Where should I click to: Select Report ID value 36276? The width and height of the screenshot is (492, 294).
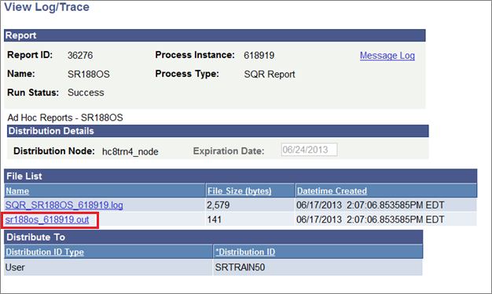click(x=80, y=56)
